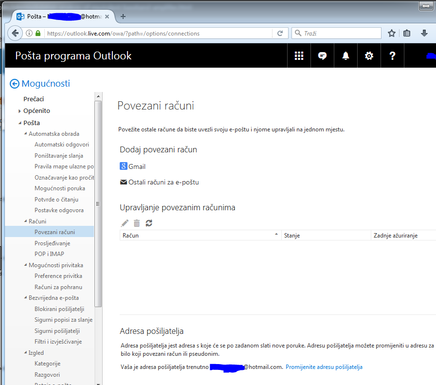Open Prečaci in the options tree
This screenshot has height=385, width=436.
click(x=34, y=99)
